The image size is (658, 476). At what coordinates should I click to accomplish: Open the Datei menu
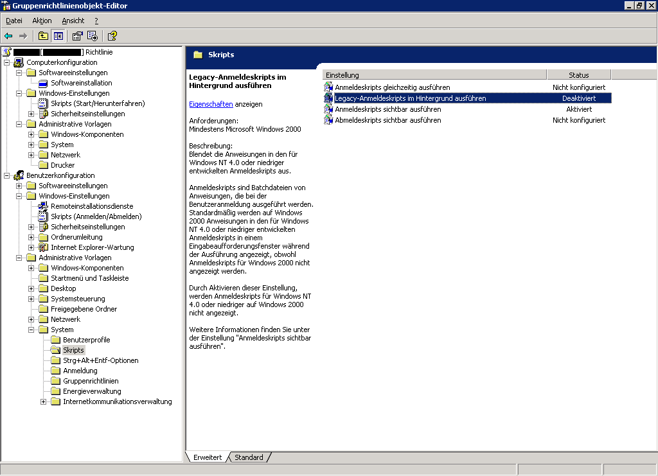[x=14, y=21]
